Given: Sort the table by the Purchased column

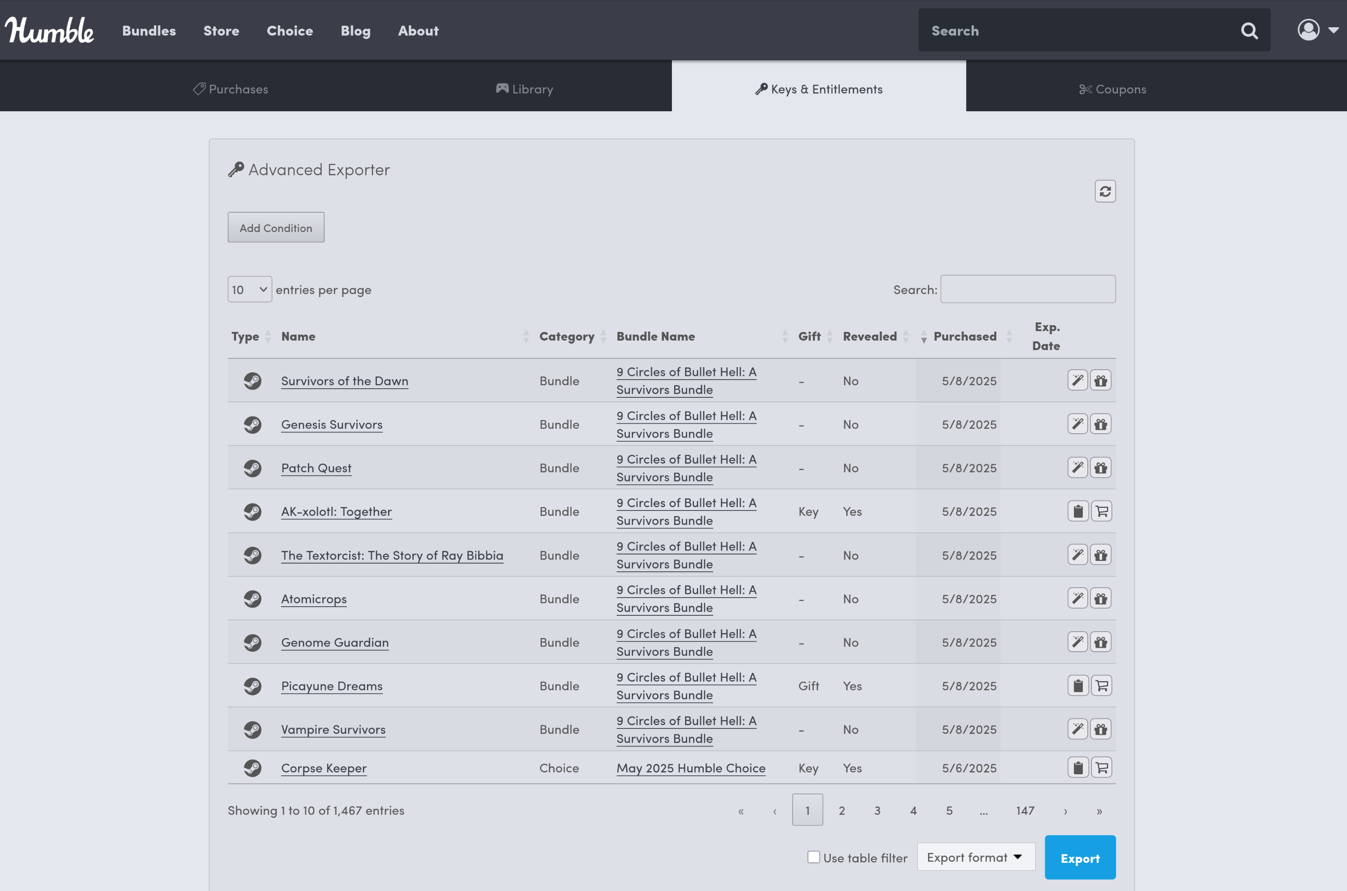Looking at the screenshot, I should coord(964,337).
